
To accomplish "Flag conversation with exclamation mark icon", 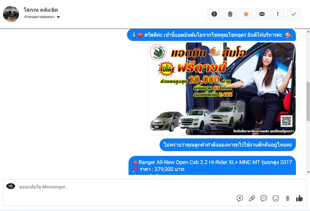I will point(278,14).
